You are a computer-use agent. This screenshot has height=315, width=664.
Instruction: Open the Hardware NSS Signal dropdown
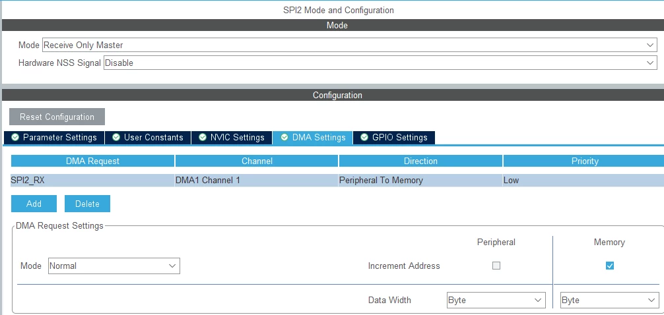[x=380, y=63]
